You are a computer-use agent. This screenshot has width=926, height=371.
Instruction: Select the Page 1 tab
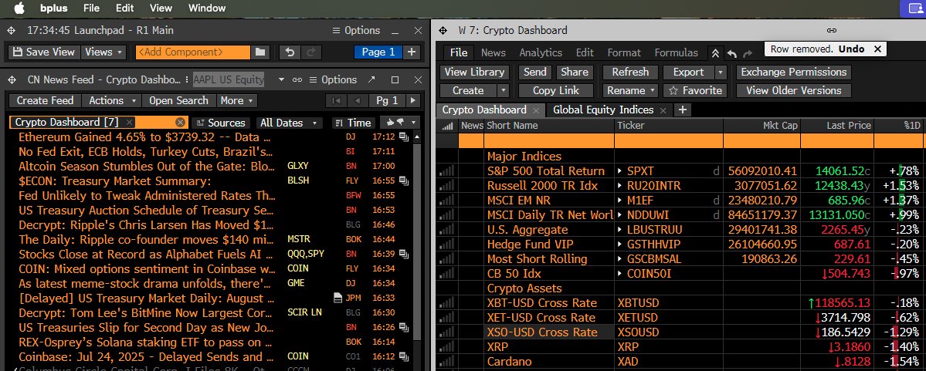pos(378,52)
